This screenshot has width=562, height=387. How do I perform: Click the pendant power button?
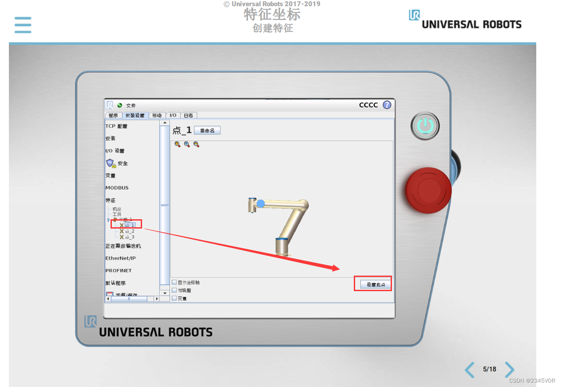click(425, 126)
